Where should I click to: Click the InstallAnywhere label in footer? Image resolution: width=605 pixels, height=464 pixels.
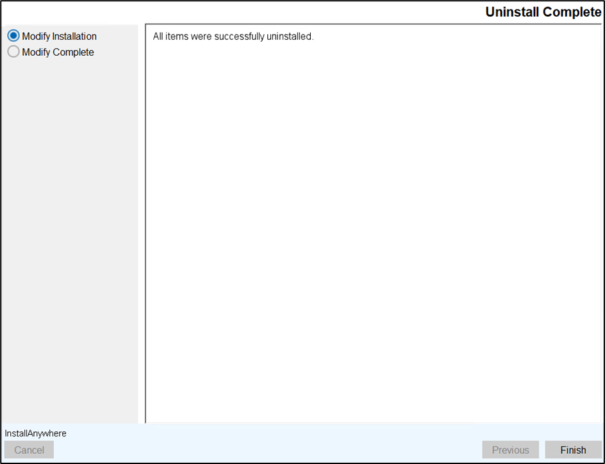point(35,434)
